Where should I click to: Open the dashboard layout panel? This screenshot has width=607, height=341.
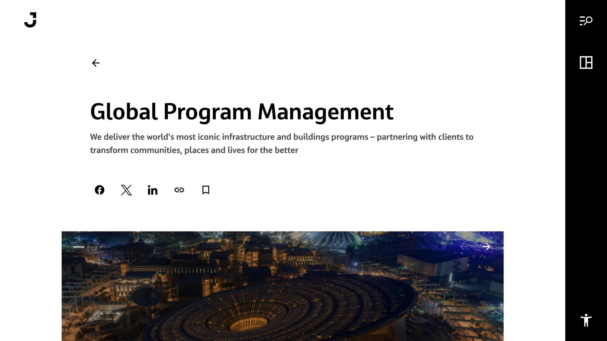coord(586,62)
